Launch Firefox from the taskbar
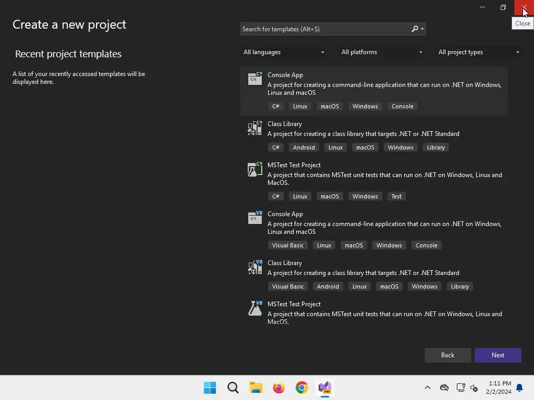This screenshot has height=400, width=534. pos(278,387)
